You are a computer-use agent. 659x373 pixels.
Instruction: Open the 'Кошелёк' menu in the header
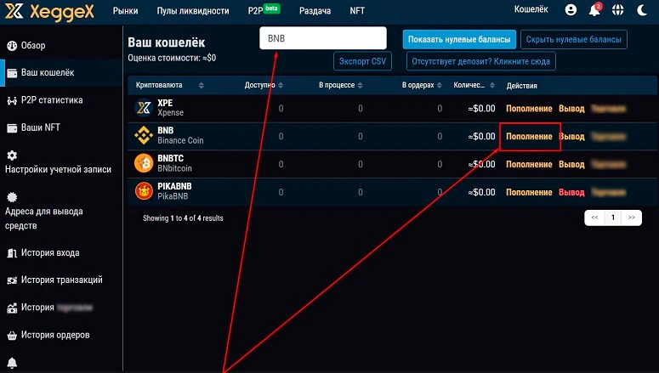[531, 10]
